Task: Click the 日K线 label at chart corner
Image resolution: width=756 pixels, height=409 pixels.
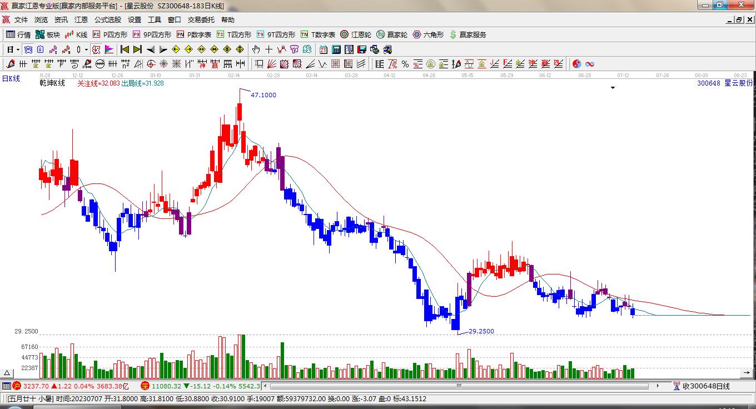Action: coord(11,79)
